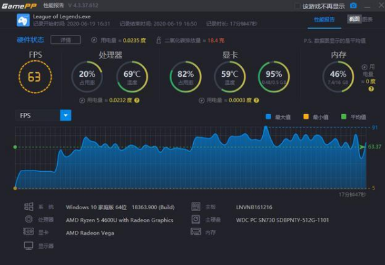Click the Windows system info icon
This screenshot has width=385, height=265.
[29, 207]
